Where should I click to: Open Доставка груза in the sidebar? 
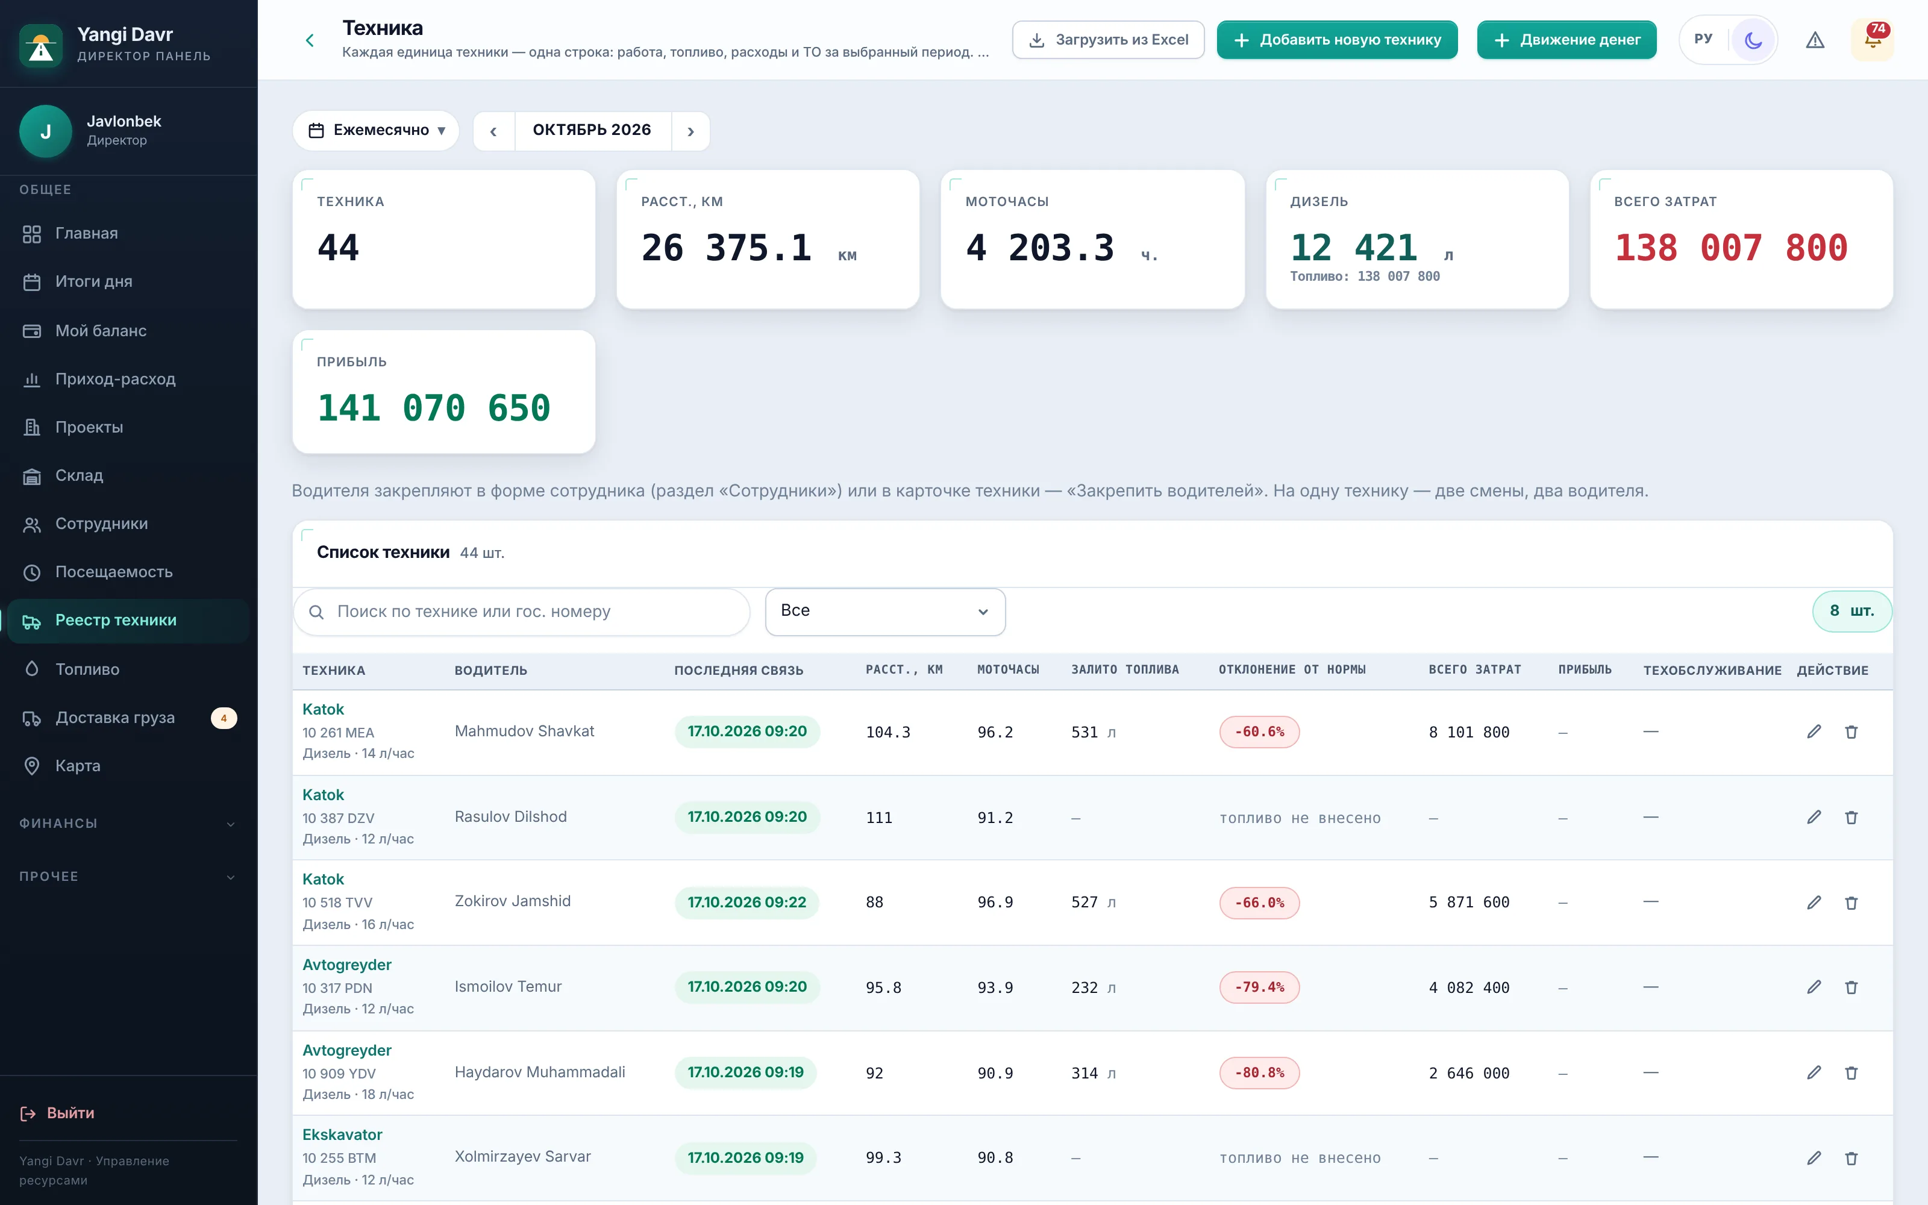(128, 718)
